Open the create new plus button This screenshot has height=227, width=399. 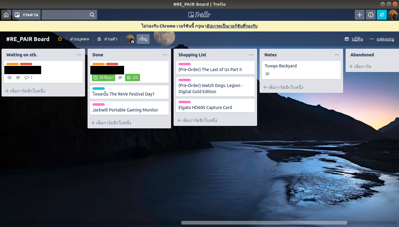359,15
